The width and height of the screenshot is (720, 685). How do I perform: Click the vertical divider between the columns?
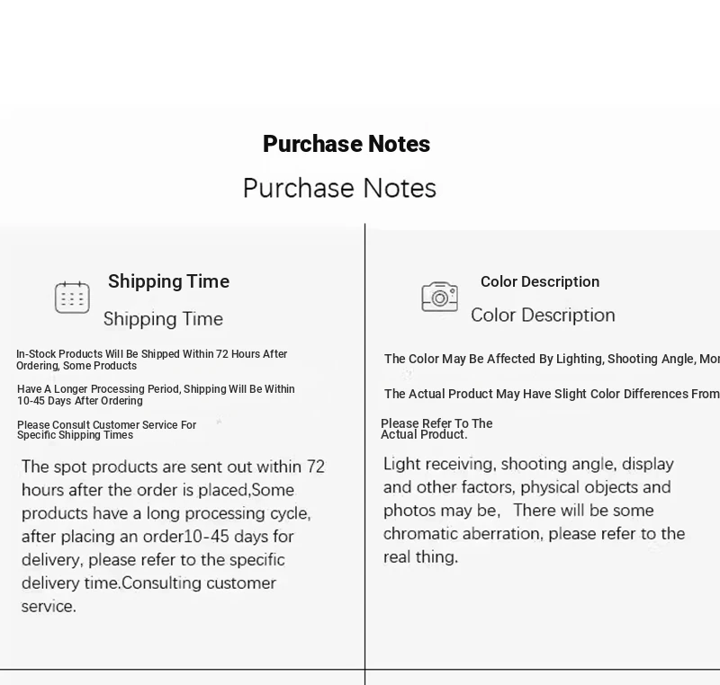[365, 454]
